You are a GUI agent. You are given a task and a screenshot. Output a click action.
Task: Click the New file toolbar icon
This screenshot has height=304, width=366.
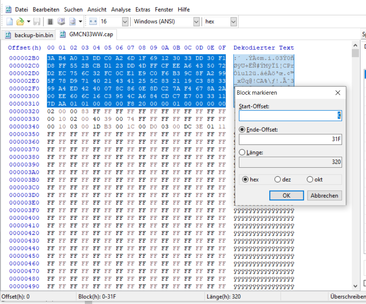[x=10, y=22]
